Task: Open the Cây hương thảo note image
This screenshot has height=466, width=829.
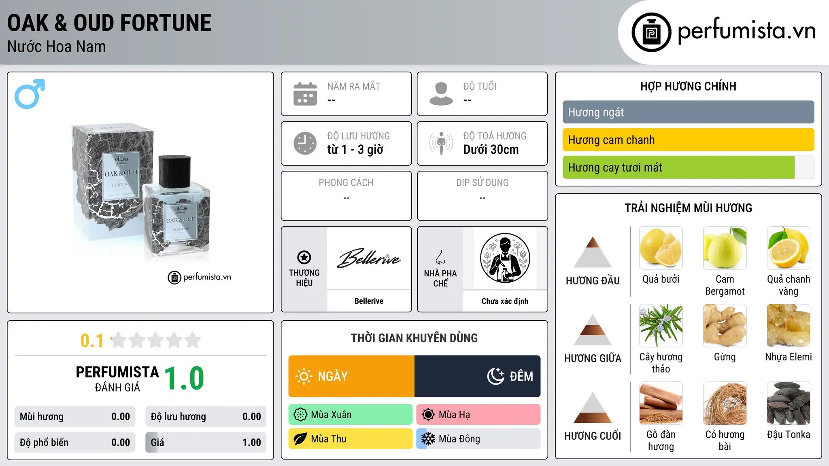Action: click(x=661, y=326)
